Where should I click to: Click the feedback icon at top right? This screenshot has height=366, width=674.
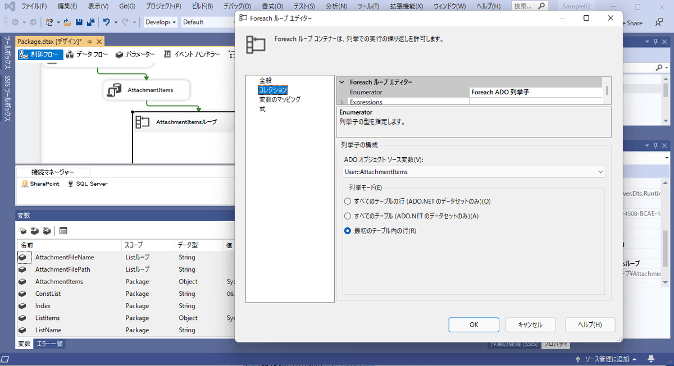pyautogui.click(x=659, y=22)
